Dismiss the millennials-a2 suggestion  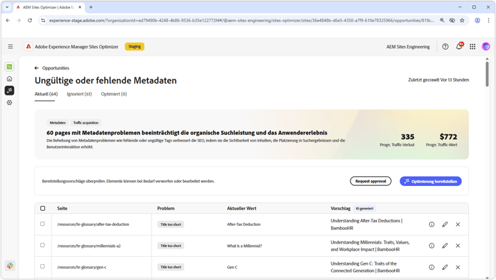(458, 246)
